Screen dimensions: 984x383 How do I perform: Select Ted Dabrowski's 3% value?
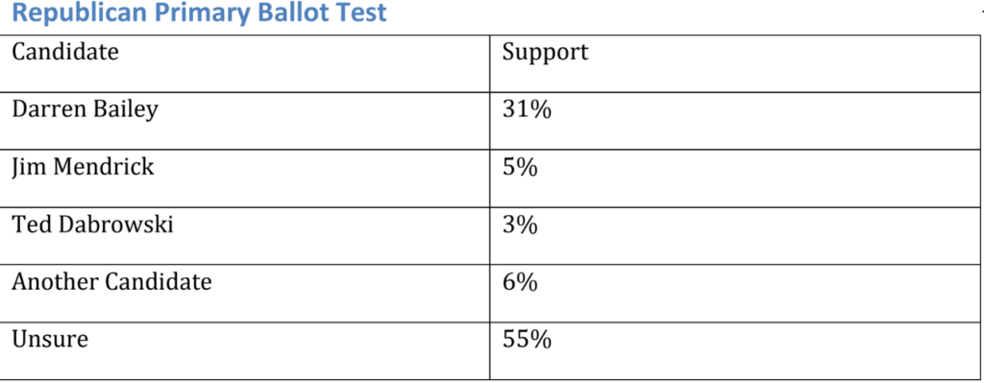[520, 225]
